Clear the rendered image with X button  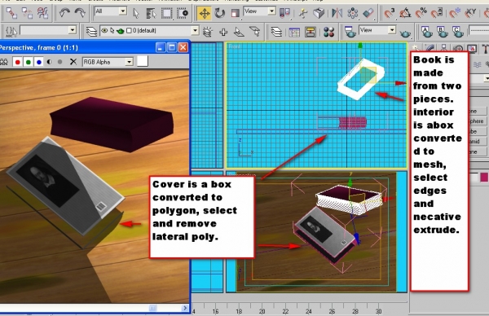coord(73,62)
